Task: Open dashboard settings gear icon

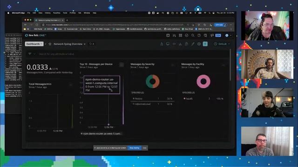Action: pyautogui.click(x=199, y=44)
